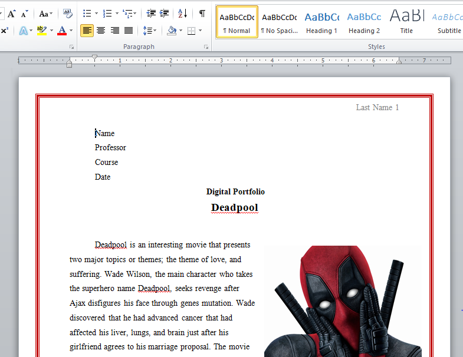The image size is (463, 357).
Task: Open the Line Spacing menu
Action: (x=149, y=31)
